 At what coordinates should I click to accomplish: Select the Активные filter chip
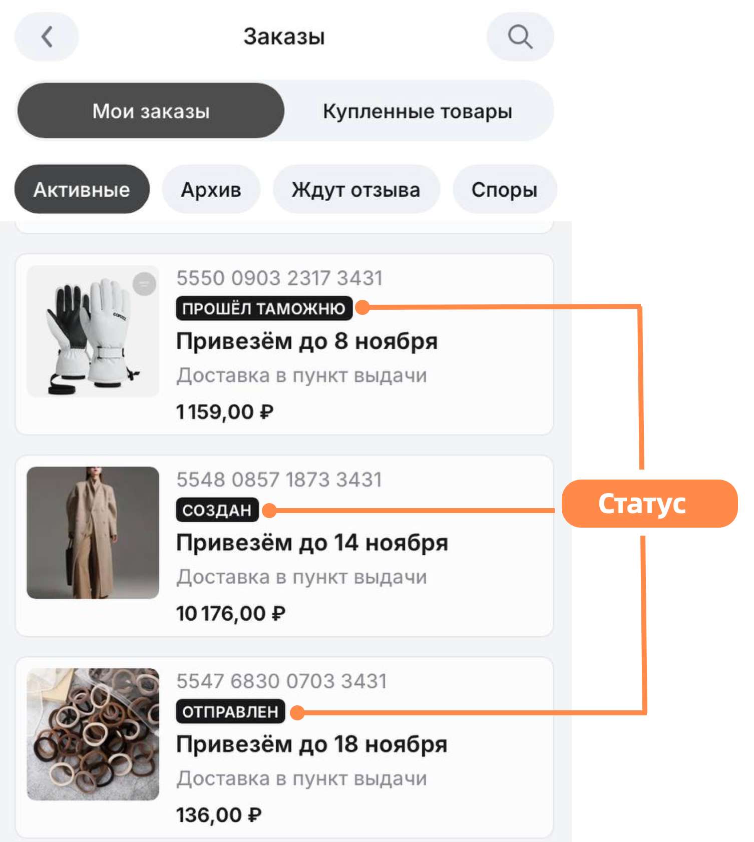[x=82, y=189]
